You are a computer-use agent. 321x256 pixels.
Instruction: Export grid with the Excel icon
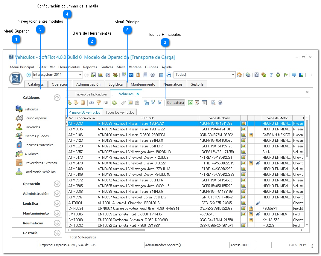(190, 103)
